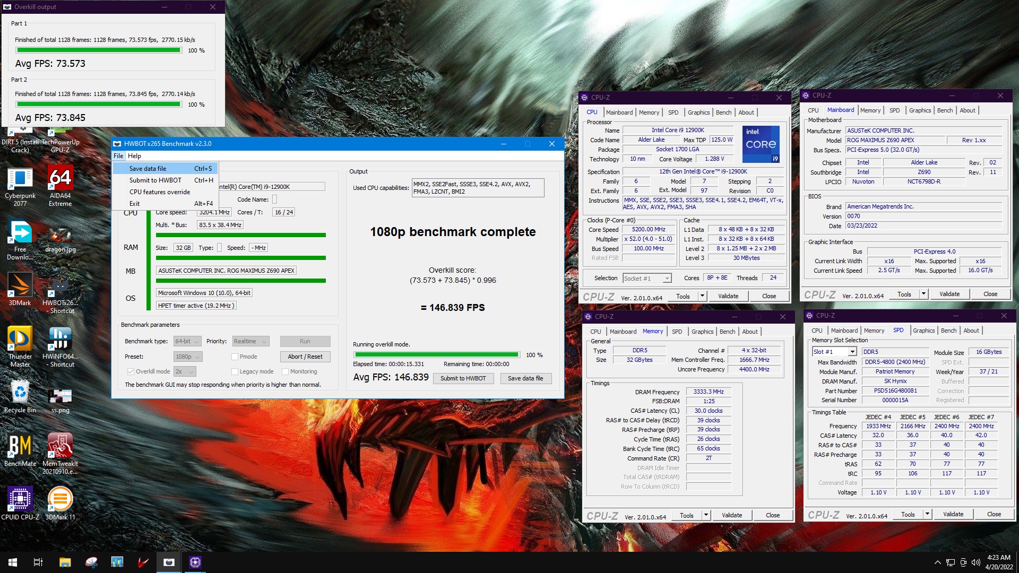
Task: Click Close in CPU-Z SPD window
Action: [994, 514]
